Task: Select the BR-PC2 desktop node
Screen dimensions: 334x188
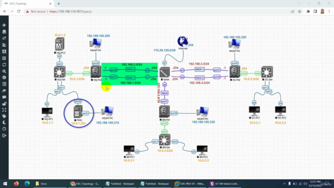Action: point(202,150)
